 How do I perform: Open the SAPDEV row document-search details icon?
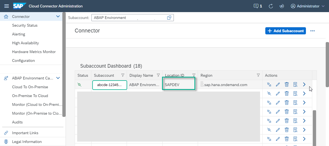click(295, 85)
